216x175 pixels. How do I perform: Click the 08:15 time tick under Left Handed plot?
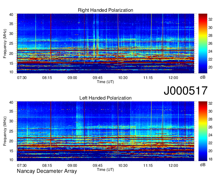coord(47,165)
